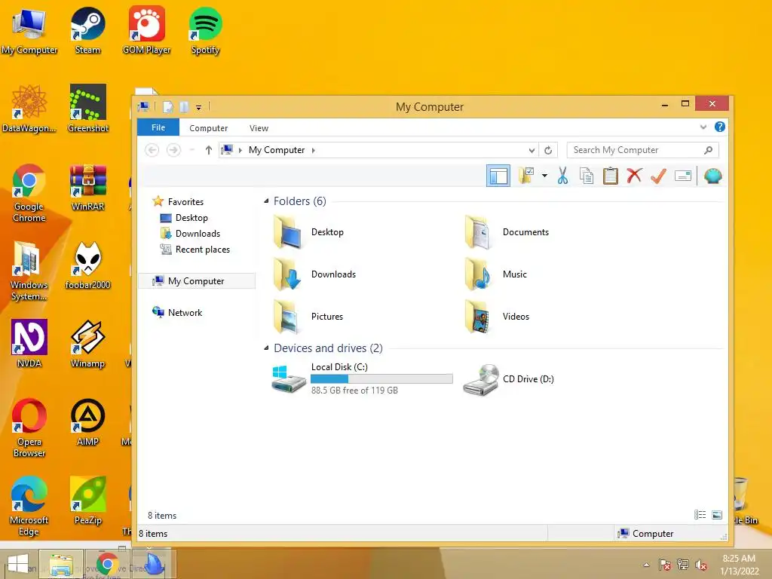This screenshot has width=772, height=579.
Task: Switch to large icons view in status bar
Action: [x=717, y=514]
